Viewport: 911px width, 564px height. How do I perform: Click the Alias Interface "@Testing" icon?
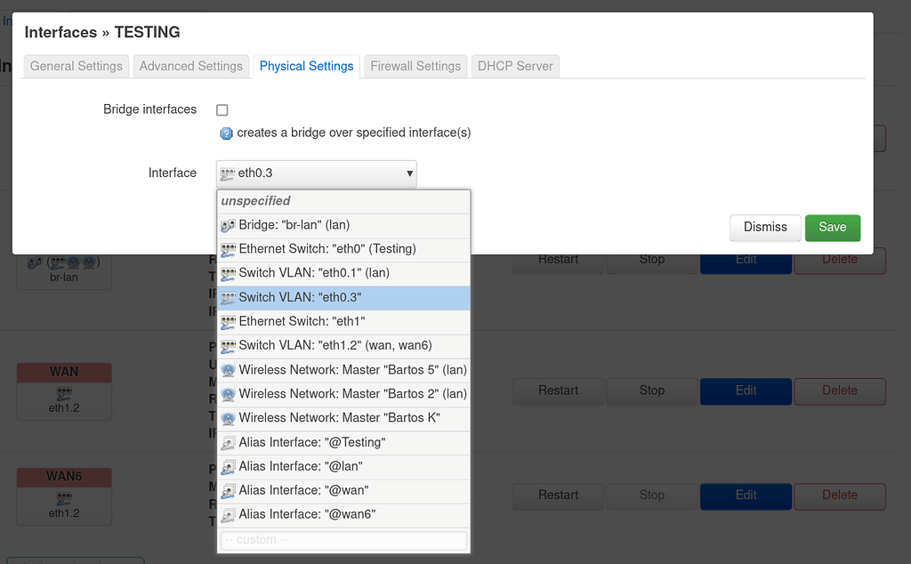click(227, 442)
